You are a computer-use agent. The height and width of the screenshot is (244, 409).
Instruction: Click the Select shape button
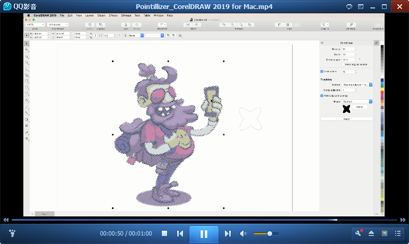(x=360, y=107)
